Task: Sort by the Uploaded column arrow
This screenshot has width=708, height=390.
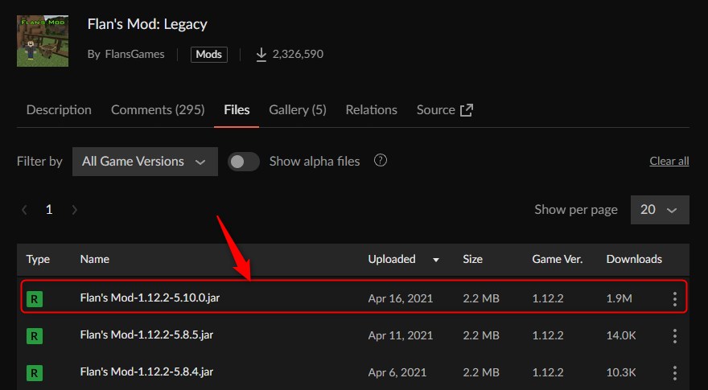Action: tap(436, 260)
